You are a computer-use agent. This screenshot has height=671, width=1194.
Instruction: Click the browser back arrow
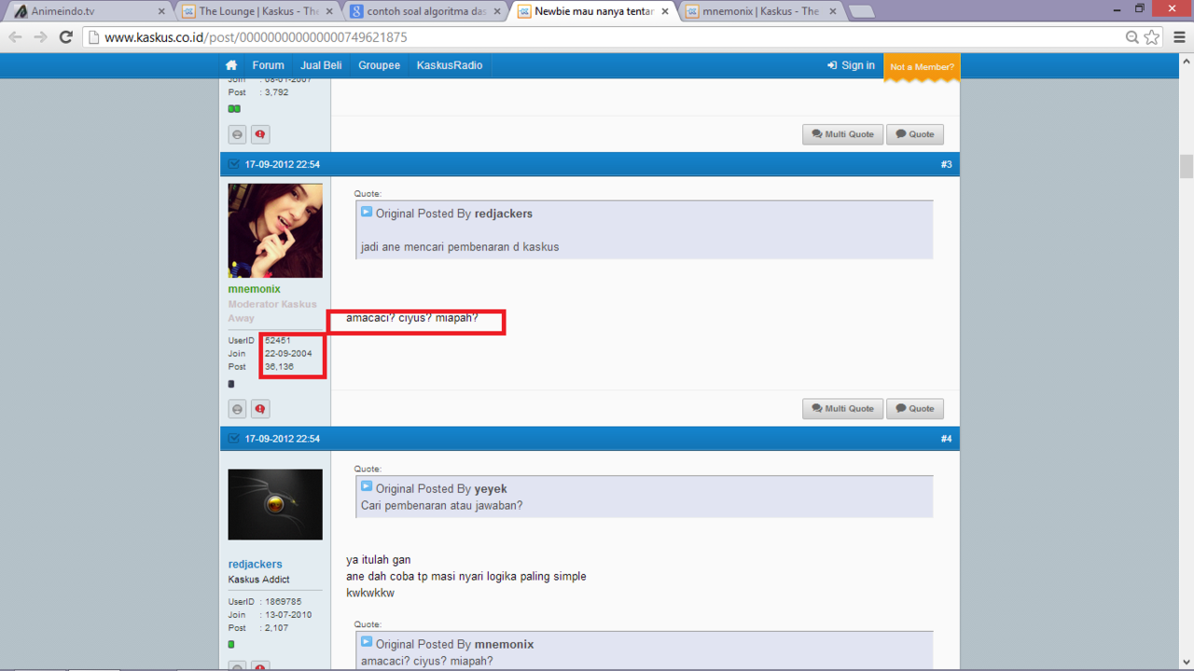point(15,37)
